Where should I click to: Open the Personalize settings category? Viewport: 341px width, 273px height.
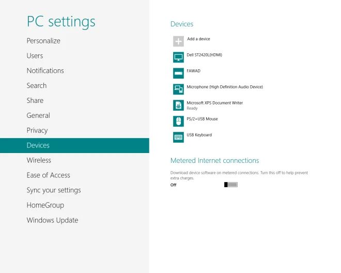[43, 41]
